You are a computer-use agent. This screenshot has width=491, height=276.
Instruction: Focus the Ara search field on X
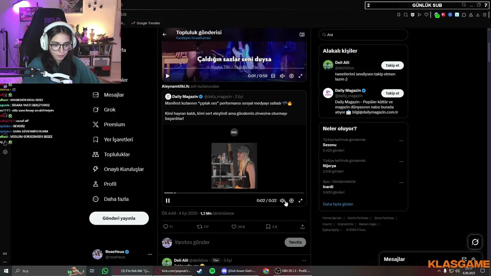[363, 34]
